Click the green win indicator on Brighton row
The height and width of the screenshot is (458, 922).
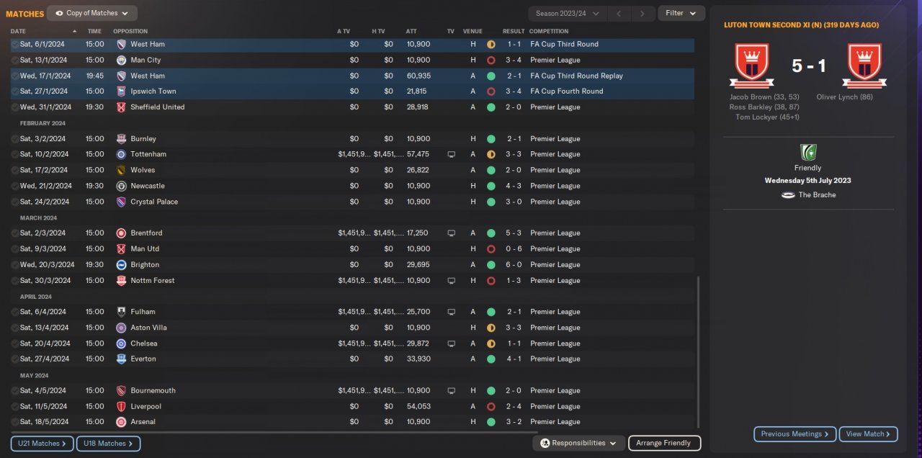(491, 265)
